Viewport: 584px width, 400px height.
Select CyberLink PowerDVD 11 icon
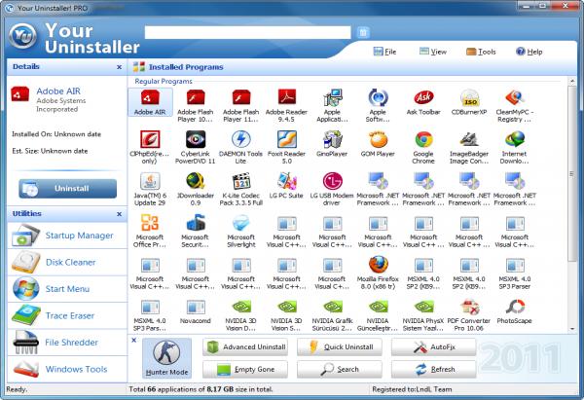[x=196, y=148]
